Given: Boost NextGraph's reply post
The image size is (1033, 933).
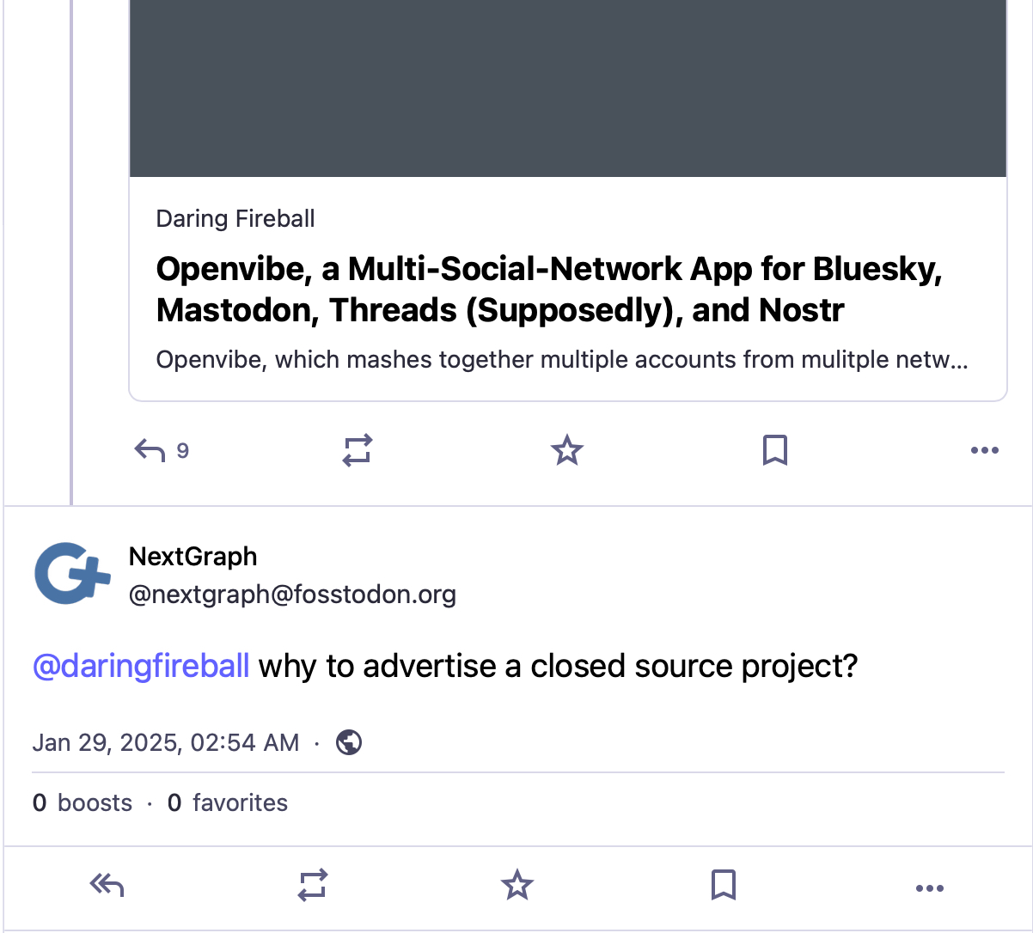Looking at the screenshot, I should 312,885.
